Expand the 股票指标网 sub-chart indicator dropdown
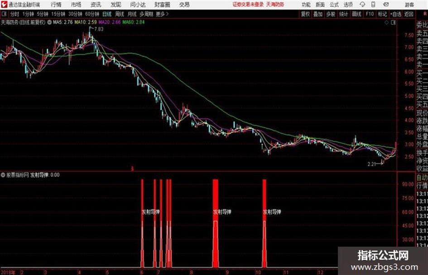 [x=3, y=175]
